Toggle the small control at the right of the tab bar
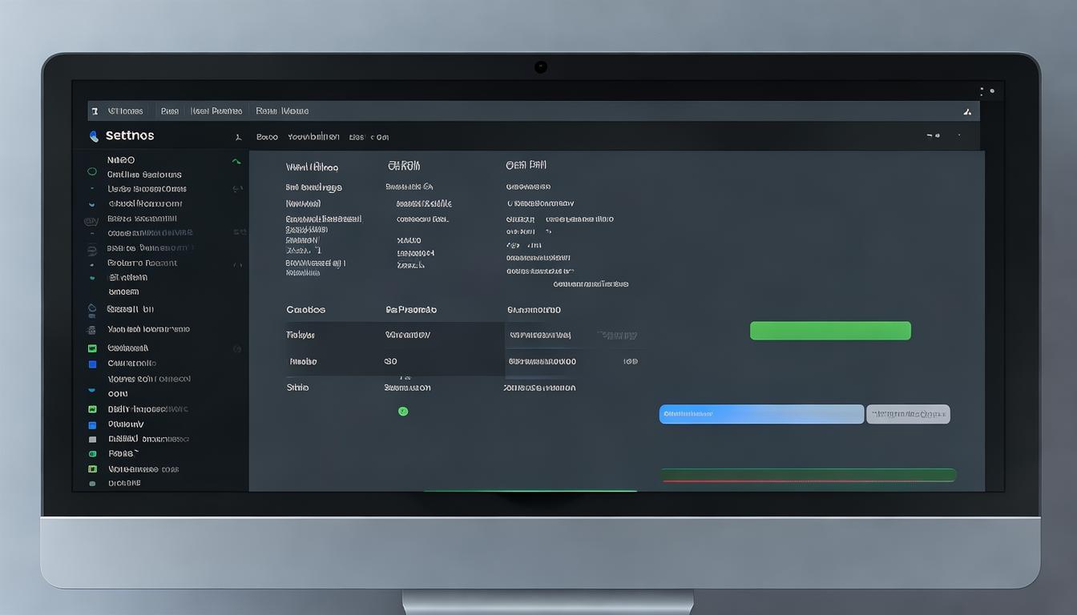 (x=934, y=136)
